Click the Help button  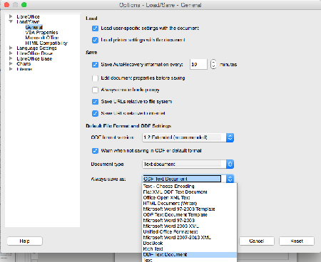pos(25,241)
